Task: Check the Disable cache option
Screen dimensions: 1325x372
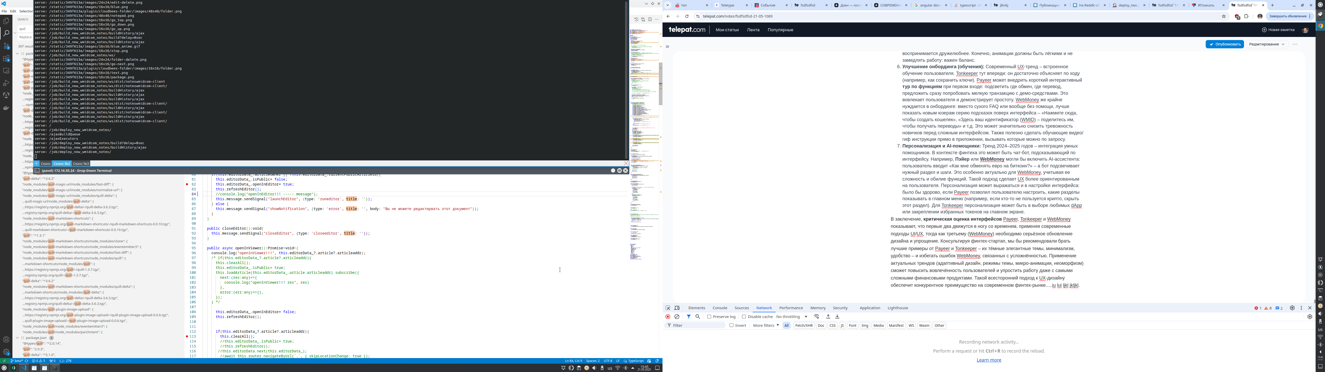Action: [744, 317]
